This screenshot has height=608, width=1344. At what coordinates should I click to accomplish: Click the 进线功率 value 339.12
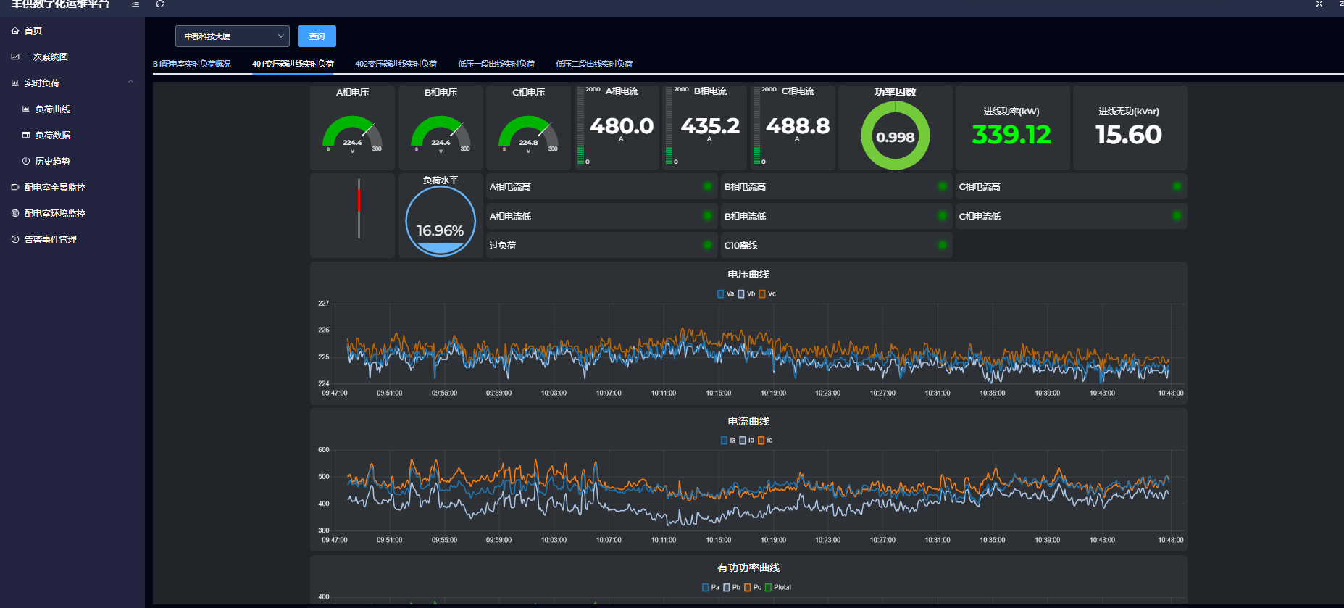click(1011, 135)
